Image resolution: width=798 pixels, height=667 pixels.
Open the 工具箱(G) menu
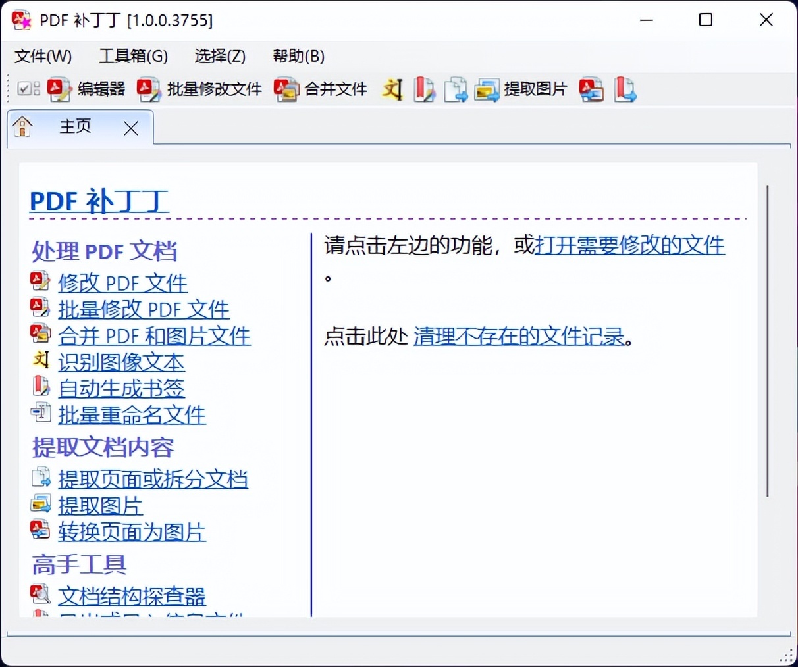click(x=132, y=57)
